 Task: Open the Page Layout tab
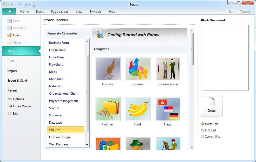click(x=60, y=12)
